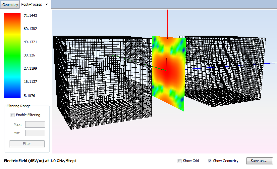
Task: Click the 5.1076 minimum legend value
Action: point(30,96)
